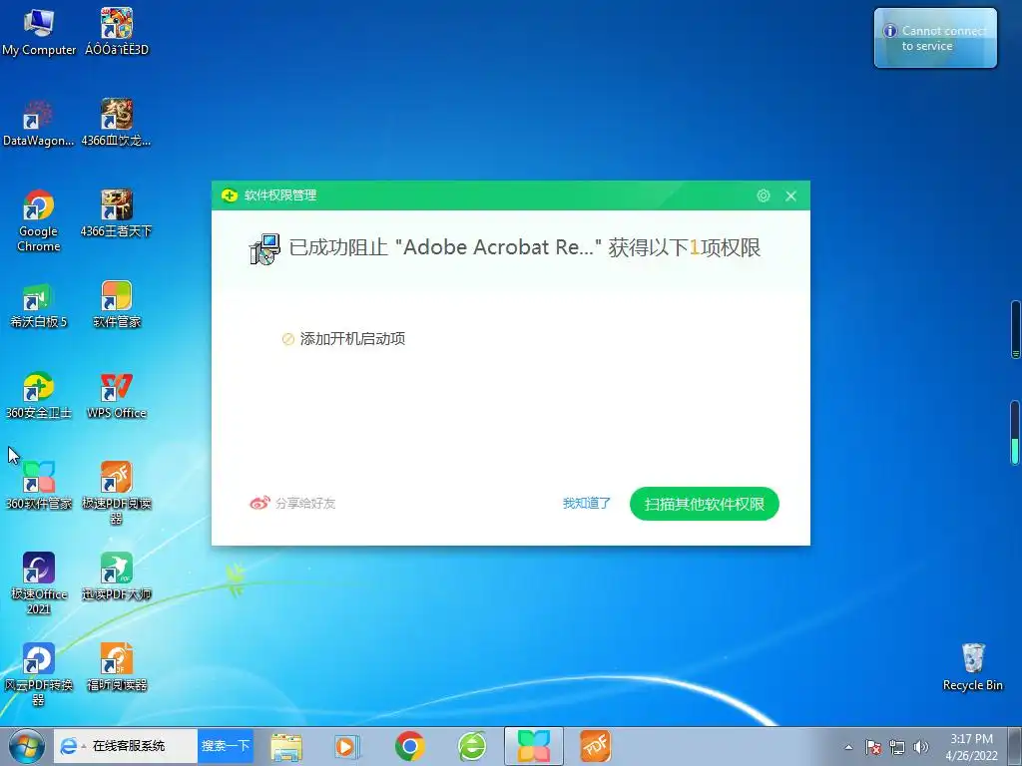
Task: Launch 风云PDF转换器 desktop shortcut
Action: pos(39,675)
